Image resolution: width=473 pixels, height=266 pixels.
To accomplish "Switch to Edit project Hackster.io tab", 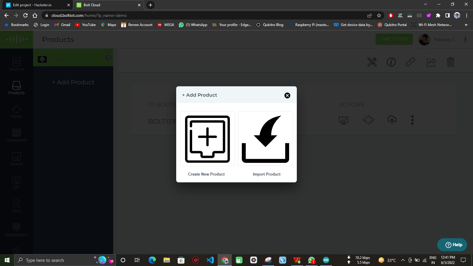I will 38,5.
